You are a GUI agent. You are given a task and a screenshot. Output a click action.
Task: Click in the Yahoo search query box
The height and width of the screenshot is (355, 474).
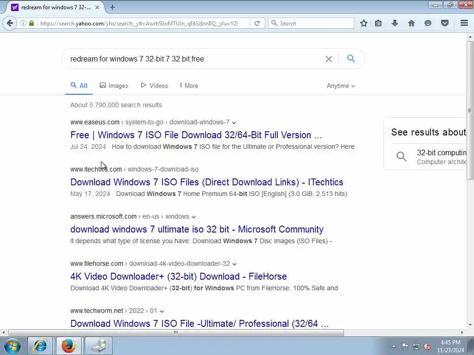pos(193,59)
